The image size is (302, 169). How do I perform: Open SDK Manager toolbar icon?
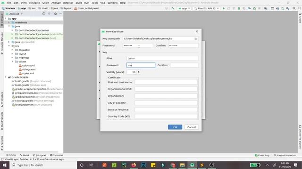pos(288,8)
